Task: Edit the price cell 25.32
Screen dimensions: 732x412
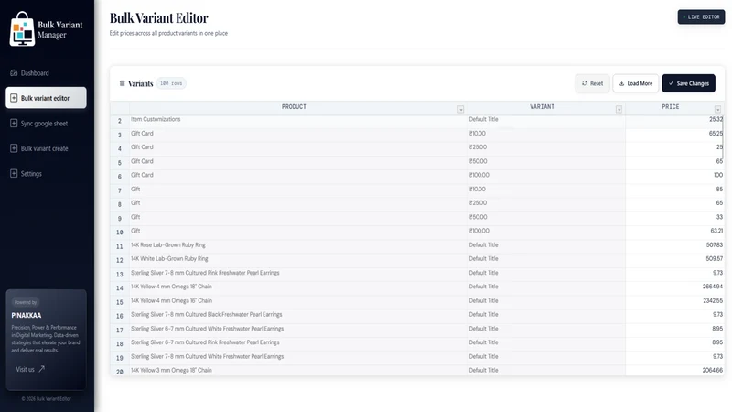Action: (x=674, y=120)
